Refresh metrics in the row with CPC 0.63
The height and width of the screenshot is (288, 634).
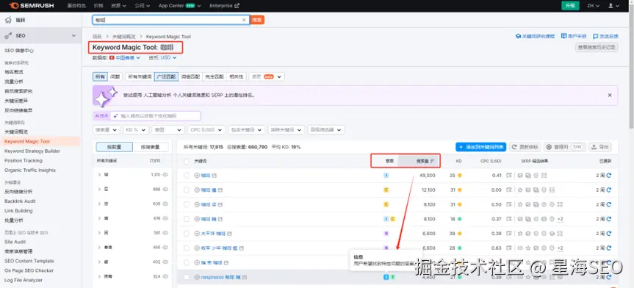pos(608,248)
